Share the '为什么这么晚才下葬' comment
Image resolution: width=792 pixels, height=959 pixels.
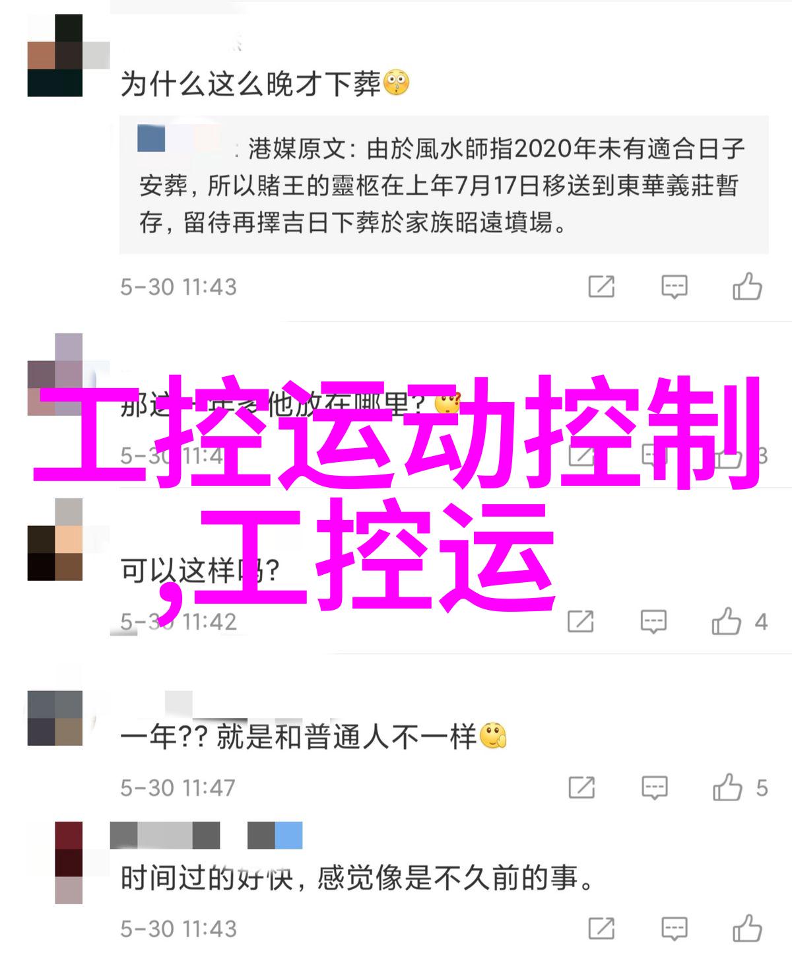[x=601, y=287]
